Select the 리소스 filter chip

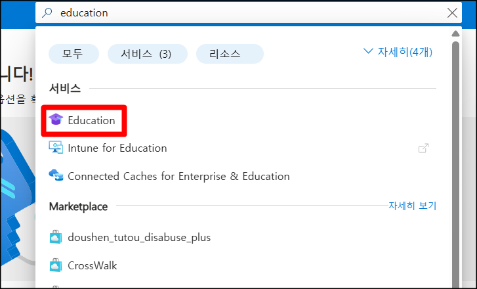[x=230, y=54]
